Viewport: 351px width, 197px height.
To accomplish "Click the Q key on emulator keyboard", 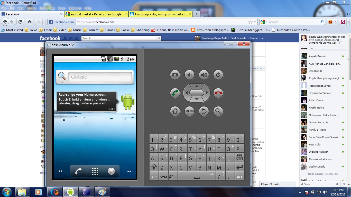I will (x=154, y=148).
